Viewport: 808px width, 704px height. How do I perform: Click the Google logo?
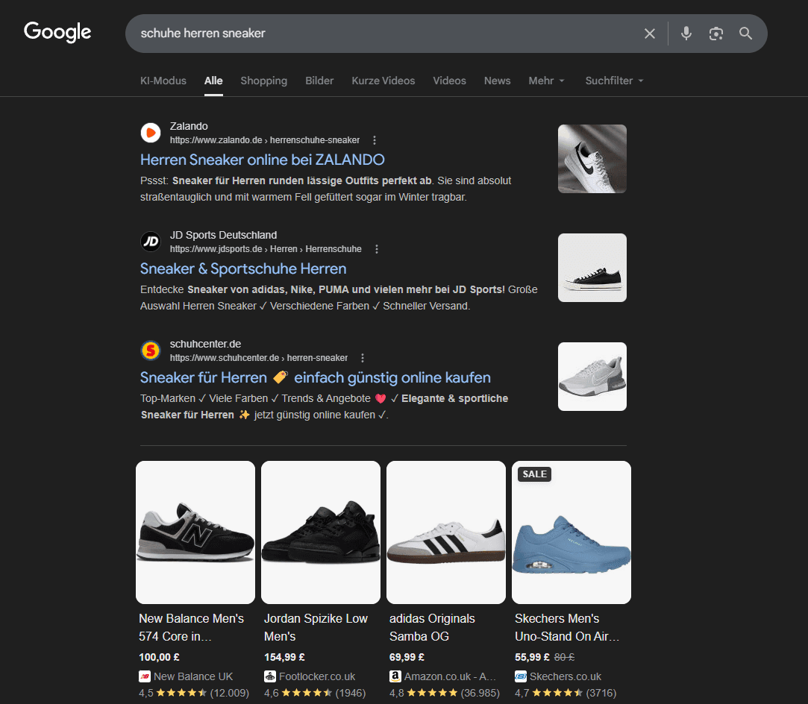coord(57,32)
